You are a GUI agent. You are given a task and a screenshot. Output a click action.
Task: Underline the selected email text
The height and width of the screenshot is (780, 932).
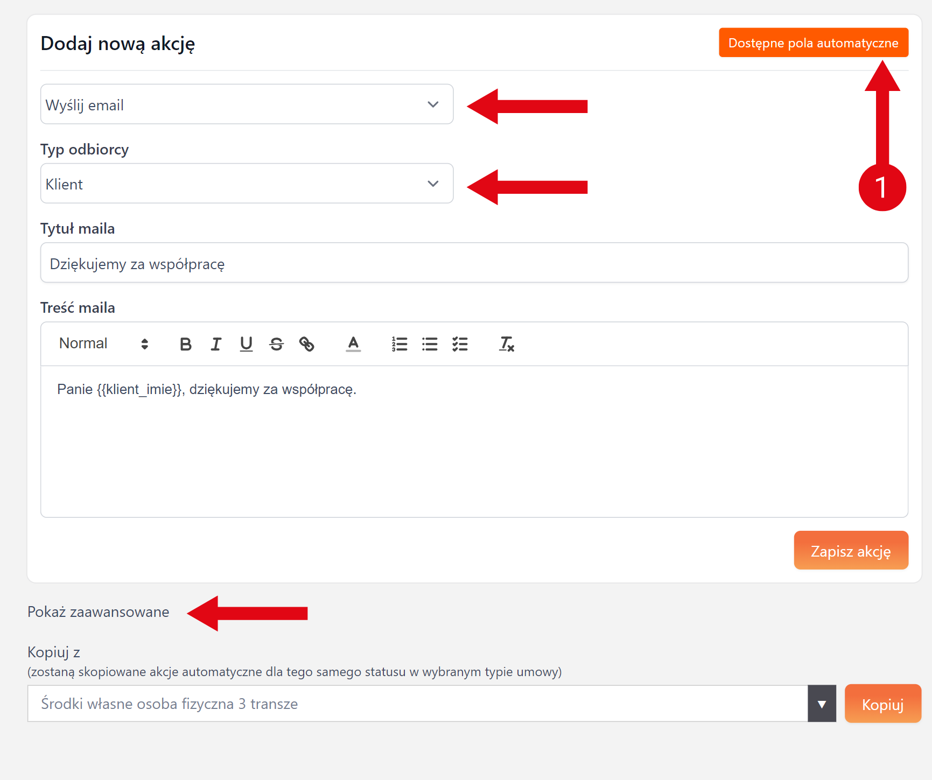coord(246,344)
